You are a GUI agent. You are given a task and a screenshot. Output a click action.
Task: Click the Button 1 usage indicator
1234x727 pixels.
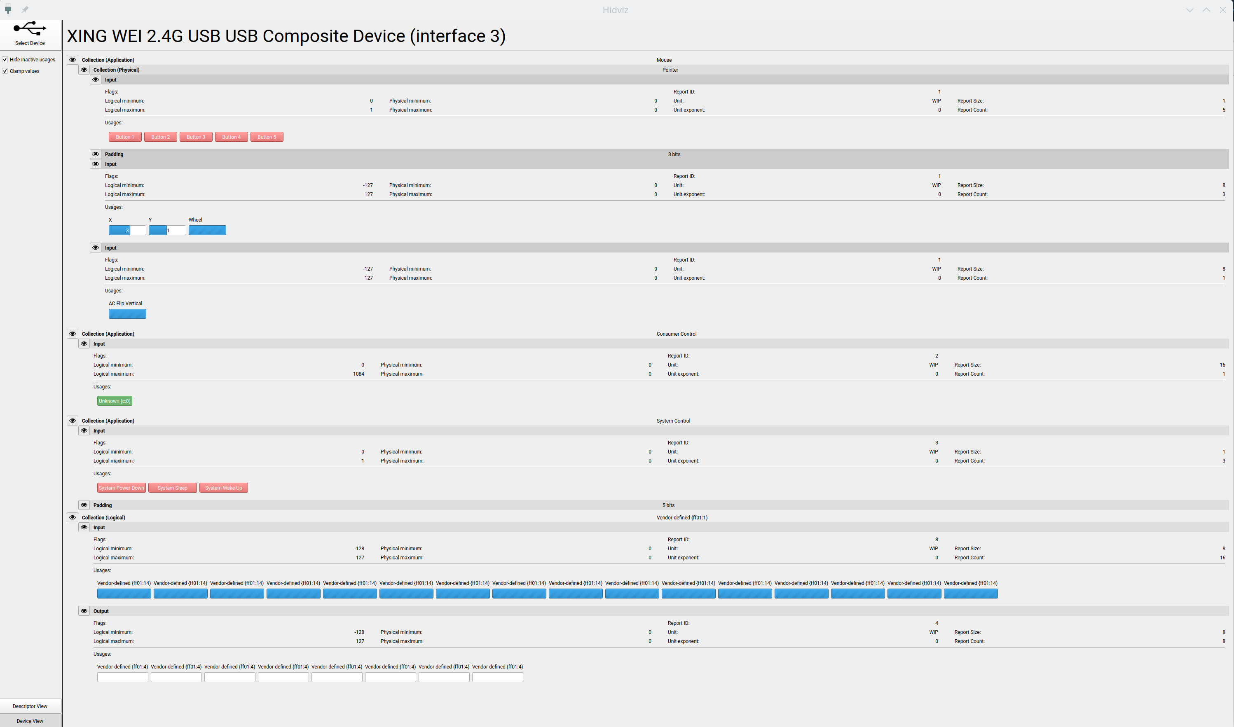coord(125,137)
